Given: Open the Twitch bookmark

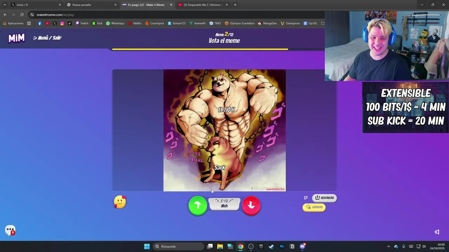Looking at the screenshot, I should (82, 23).
